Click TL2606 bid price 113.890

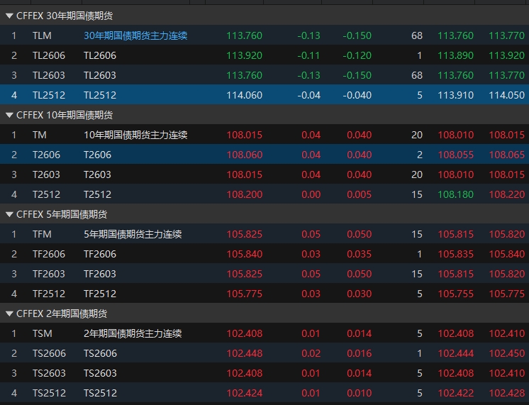456,55
